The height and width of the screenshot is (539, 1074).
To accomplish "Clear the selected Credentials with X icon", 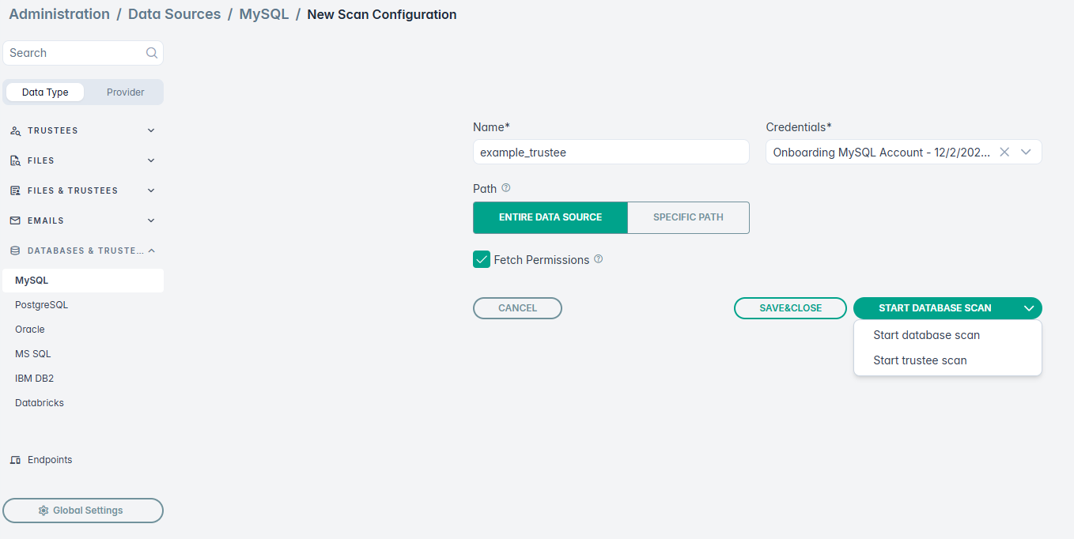I will click(1004, 152).
